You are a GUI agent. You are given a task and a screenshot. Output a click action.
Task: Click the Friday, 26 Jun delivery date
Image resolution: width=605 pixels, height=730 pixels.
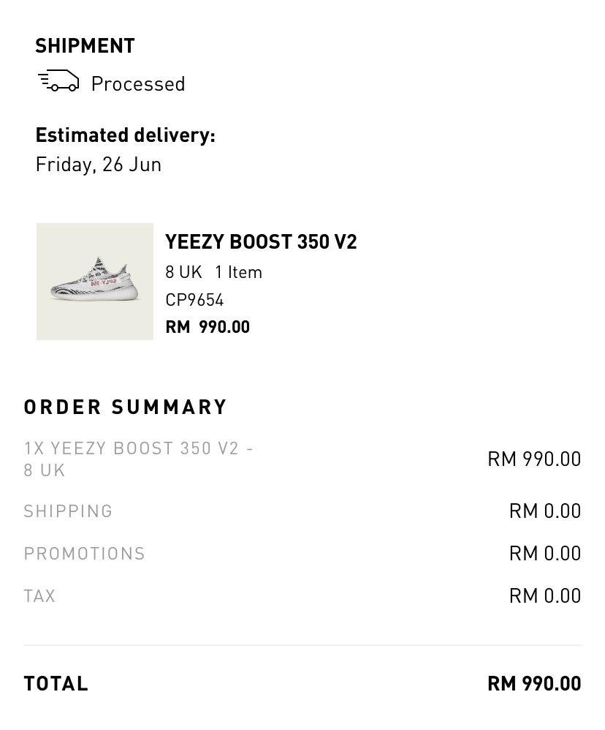coord(99,165)
